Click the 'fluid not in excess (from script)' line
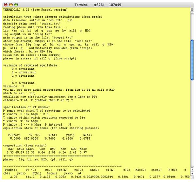The image size is (196, 182). (x=32, y=55)
